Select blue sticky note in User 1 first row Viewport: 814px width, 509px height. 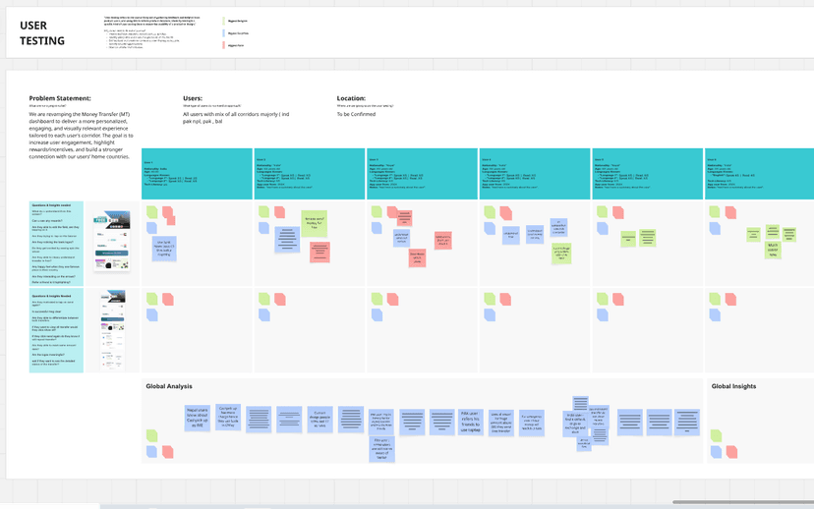coord(164,248)
